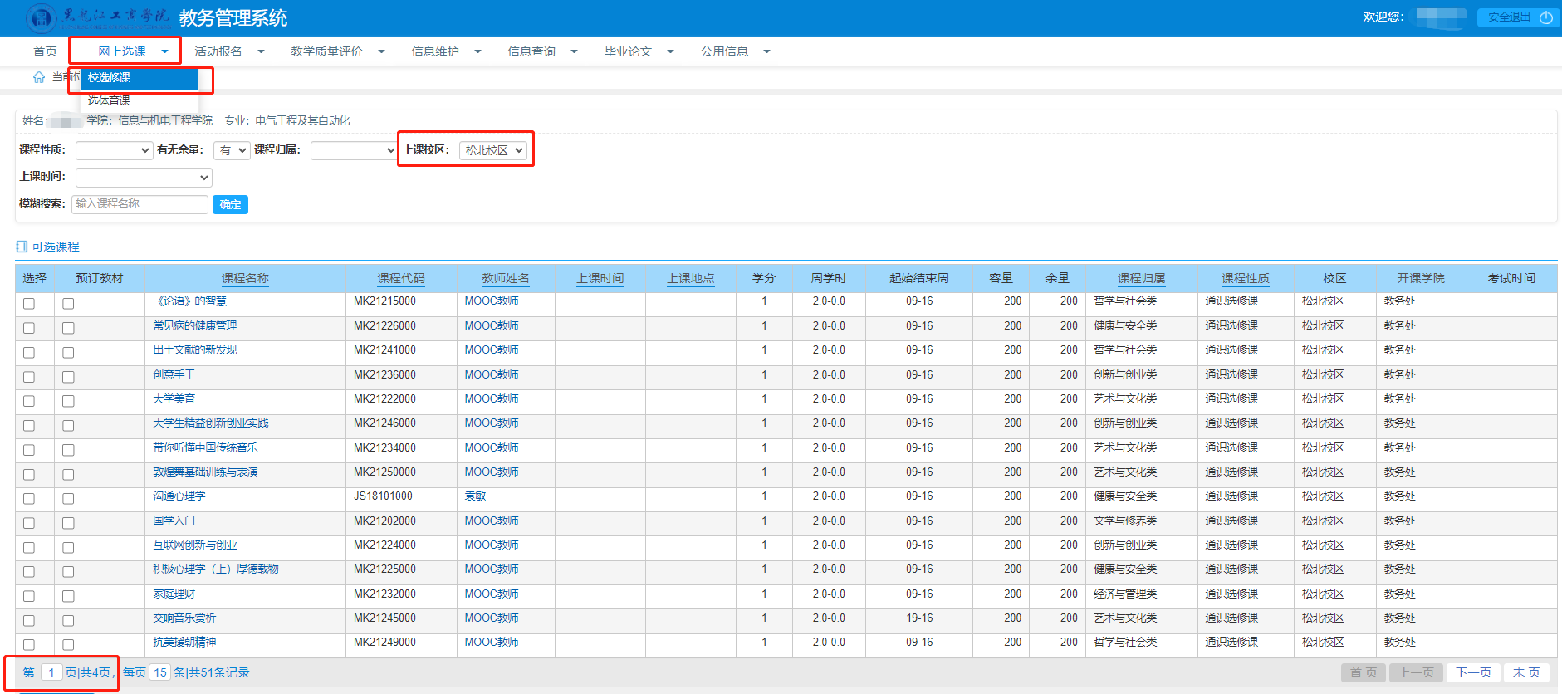Click the caret arrow beside 毕业论文
The height and width of the screenshot is (694, 1562).
point(670,51)
